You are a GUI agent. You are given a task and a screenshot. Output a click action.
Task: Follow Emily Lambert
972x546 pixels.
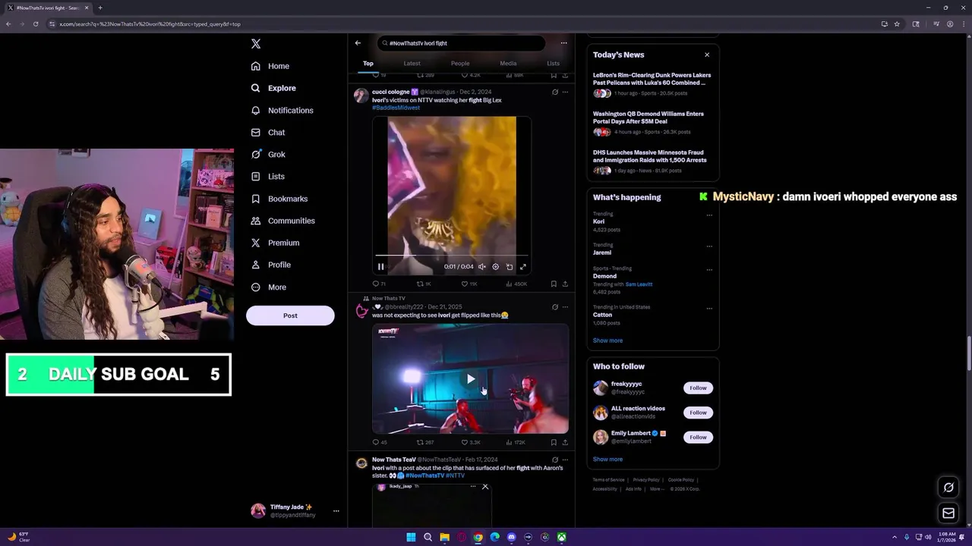[x=698, y=438]
